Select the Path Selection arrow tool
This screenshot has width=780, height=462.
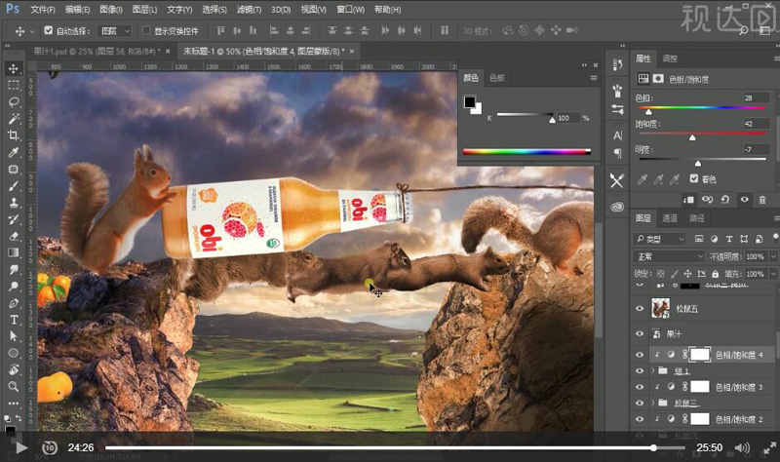coord(14,336)
